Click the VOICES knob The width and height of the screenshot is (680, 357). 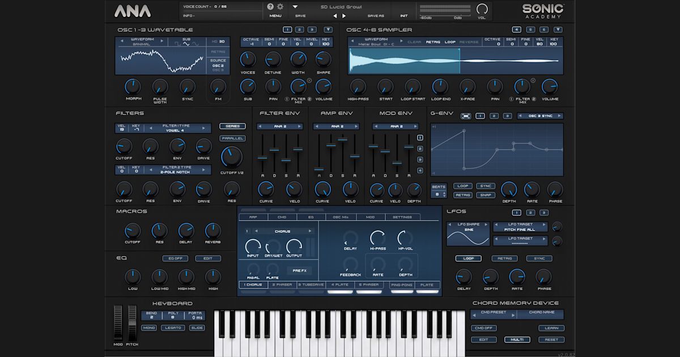pos(248,59)
